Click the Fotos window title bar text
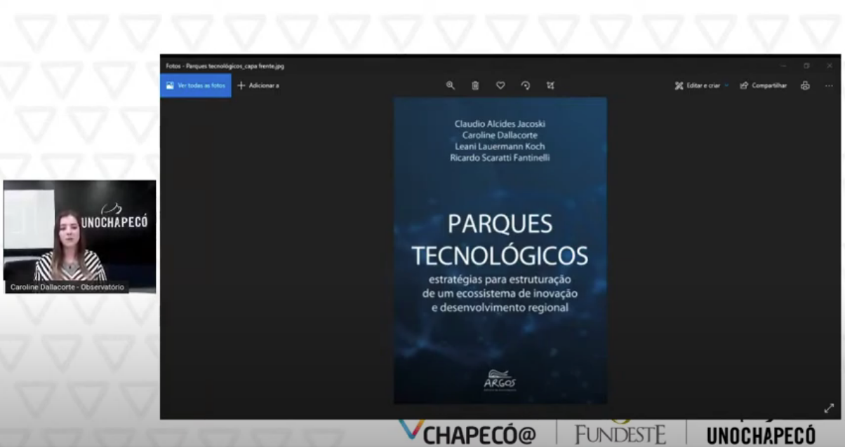 coord(225,66)
